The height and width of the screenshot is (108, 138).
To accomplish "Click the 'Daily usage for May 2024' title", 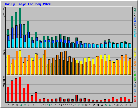I will (x=28, y=4).
